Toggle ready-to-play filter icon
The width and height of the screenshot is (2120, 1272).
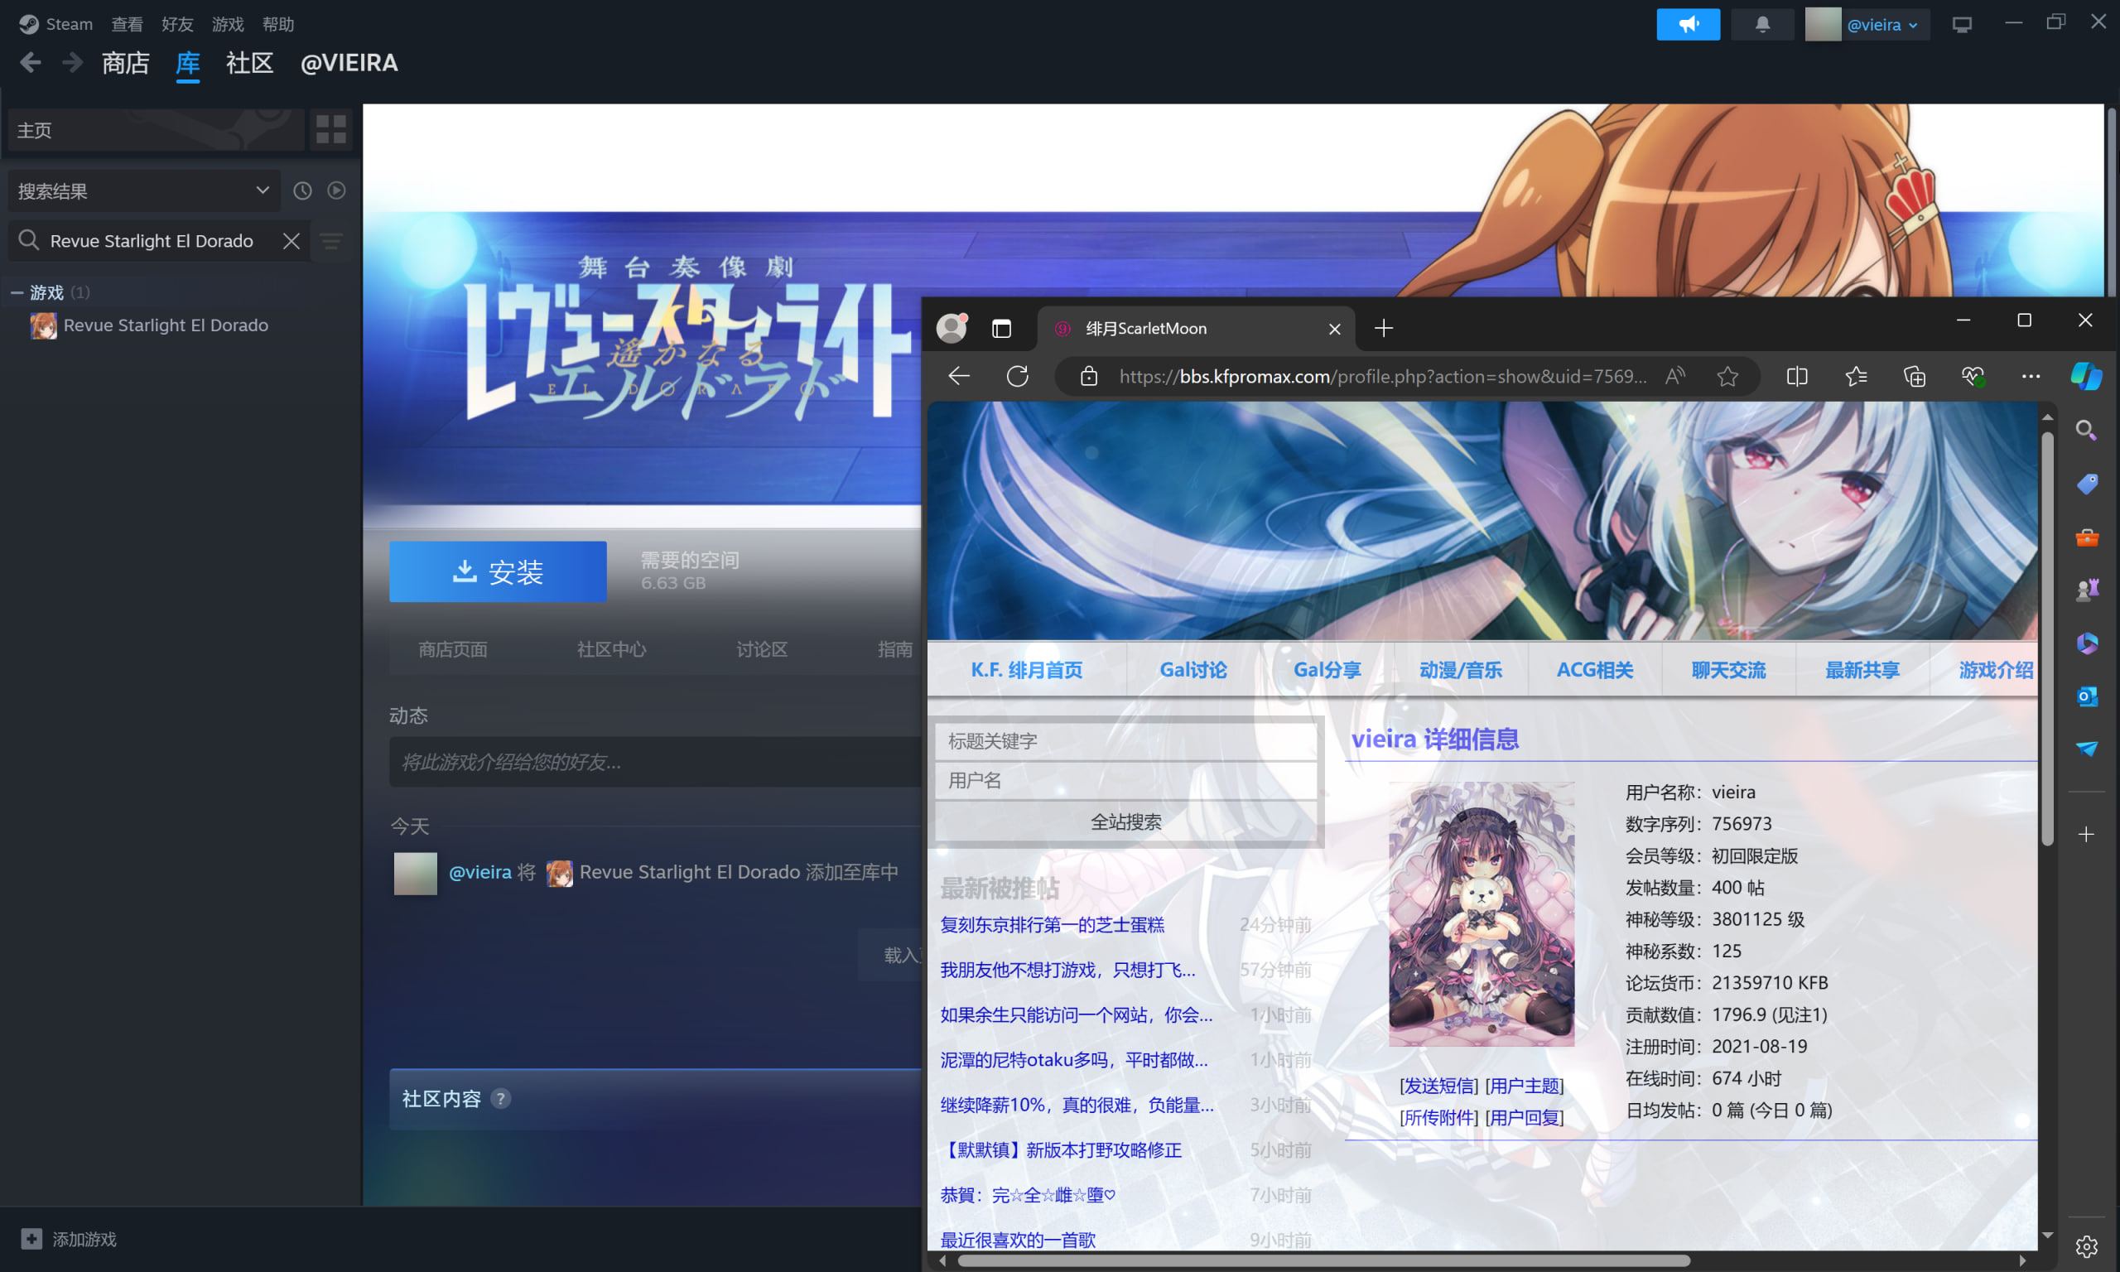(337, 190)
